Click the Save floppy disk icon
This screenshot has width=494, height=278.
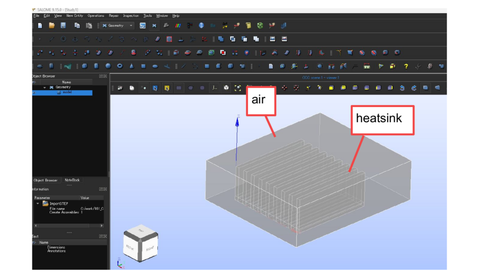coord(63,26)
